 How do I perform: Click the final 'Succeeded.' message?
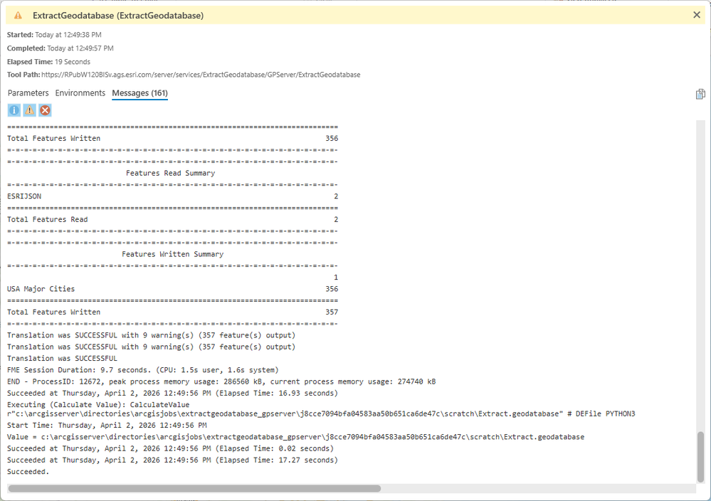28,472
